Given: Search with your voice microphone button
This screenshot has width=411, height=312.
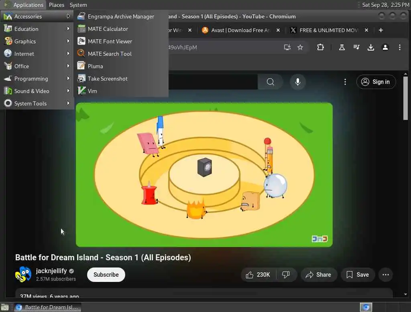Looking at the screenshot, I should 298,82.
